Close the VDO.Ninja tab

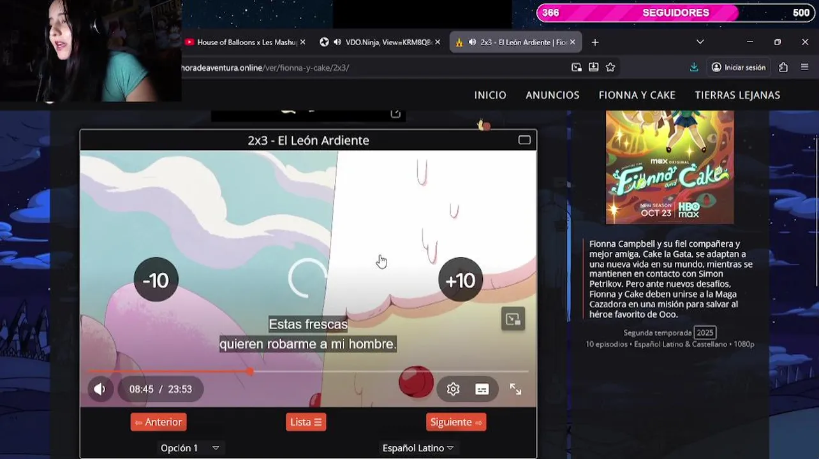coord(438,42)
